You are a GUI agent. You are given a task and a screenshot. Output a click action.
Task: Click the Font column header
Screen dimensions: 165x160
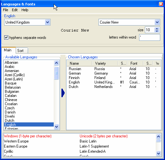coord(135,63)
